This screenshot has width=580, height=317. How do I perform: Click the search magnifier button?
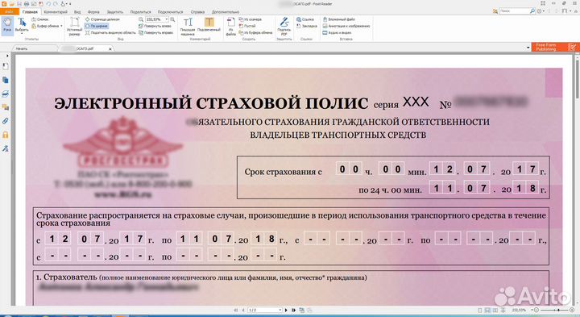click(x=532, y=11)
